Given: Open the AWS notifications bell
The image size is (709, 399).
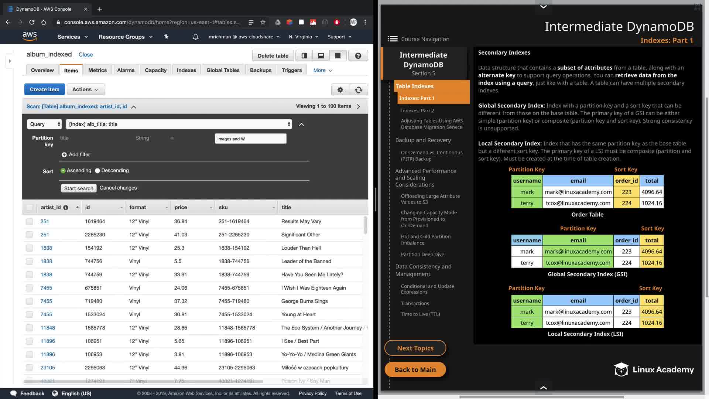Looking at the screenshot, I should tap(195, 37).
